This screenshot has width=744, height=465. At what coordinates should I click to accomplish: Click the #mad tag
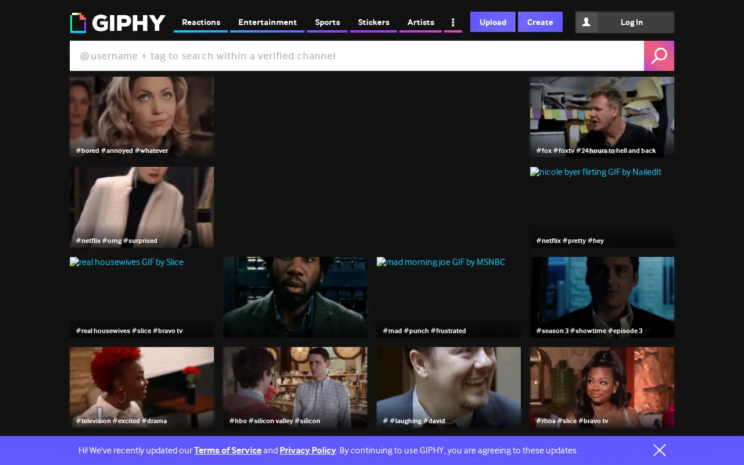392,331
